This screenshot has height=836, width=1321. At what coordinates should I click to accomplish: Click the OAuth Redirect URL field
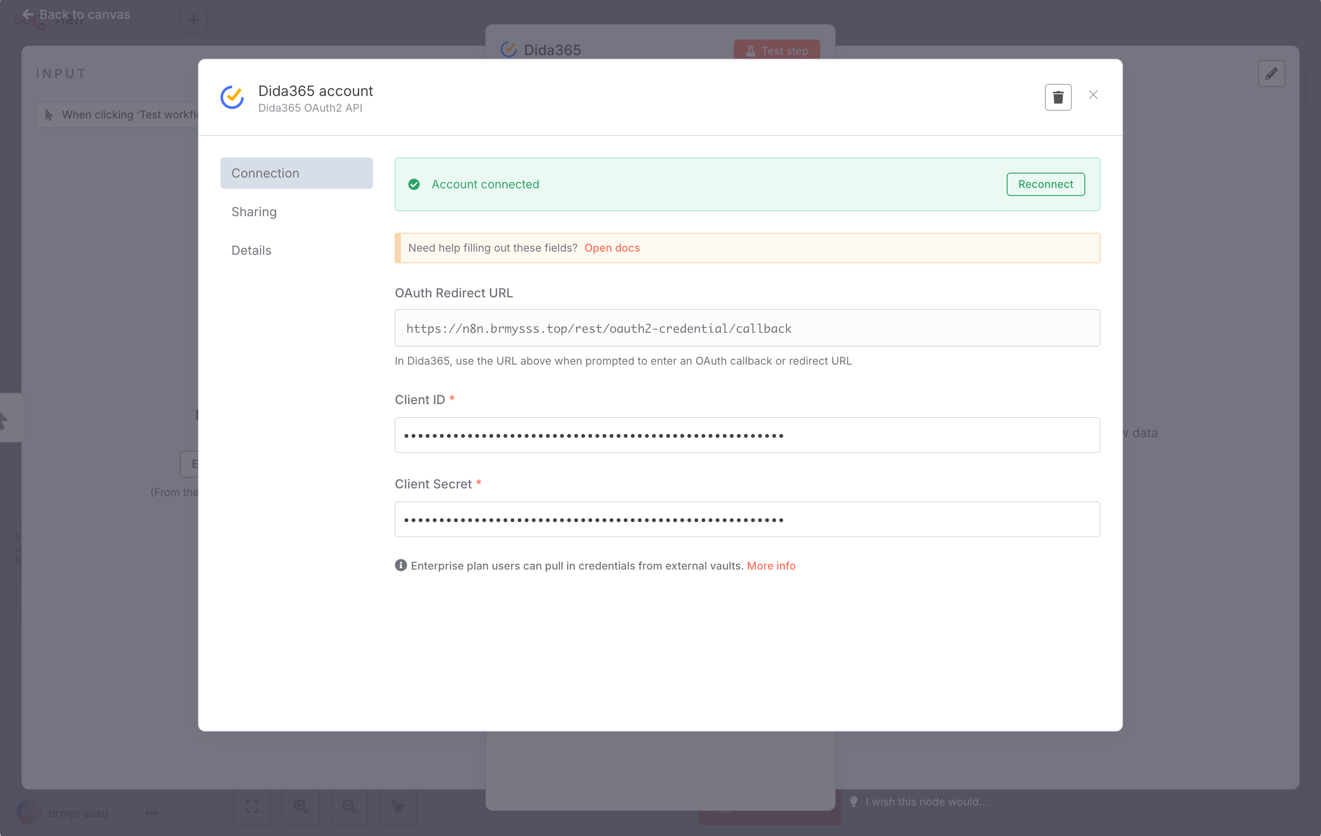click(747, 328)
